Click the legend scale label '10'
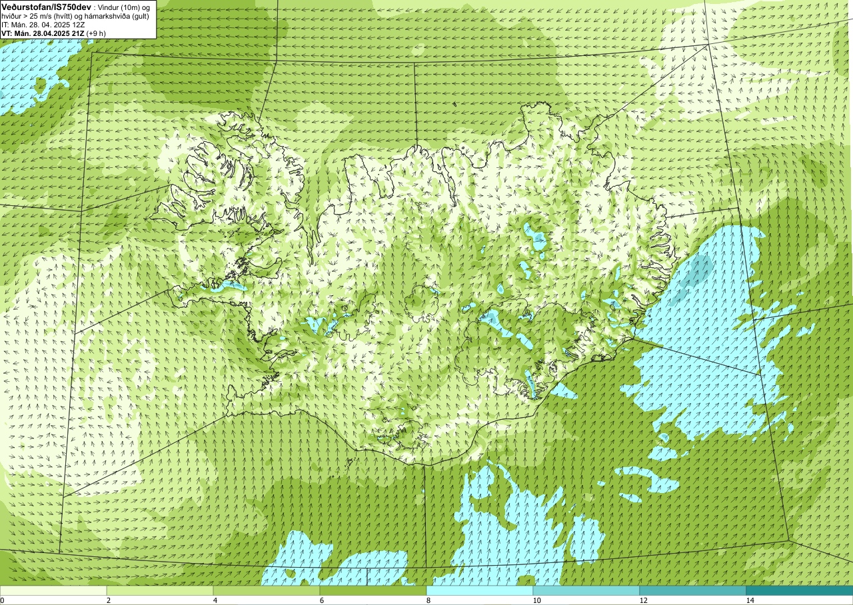Image resolution: width=853 pixels, height=605 pixels. click(x=536, y=600)
